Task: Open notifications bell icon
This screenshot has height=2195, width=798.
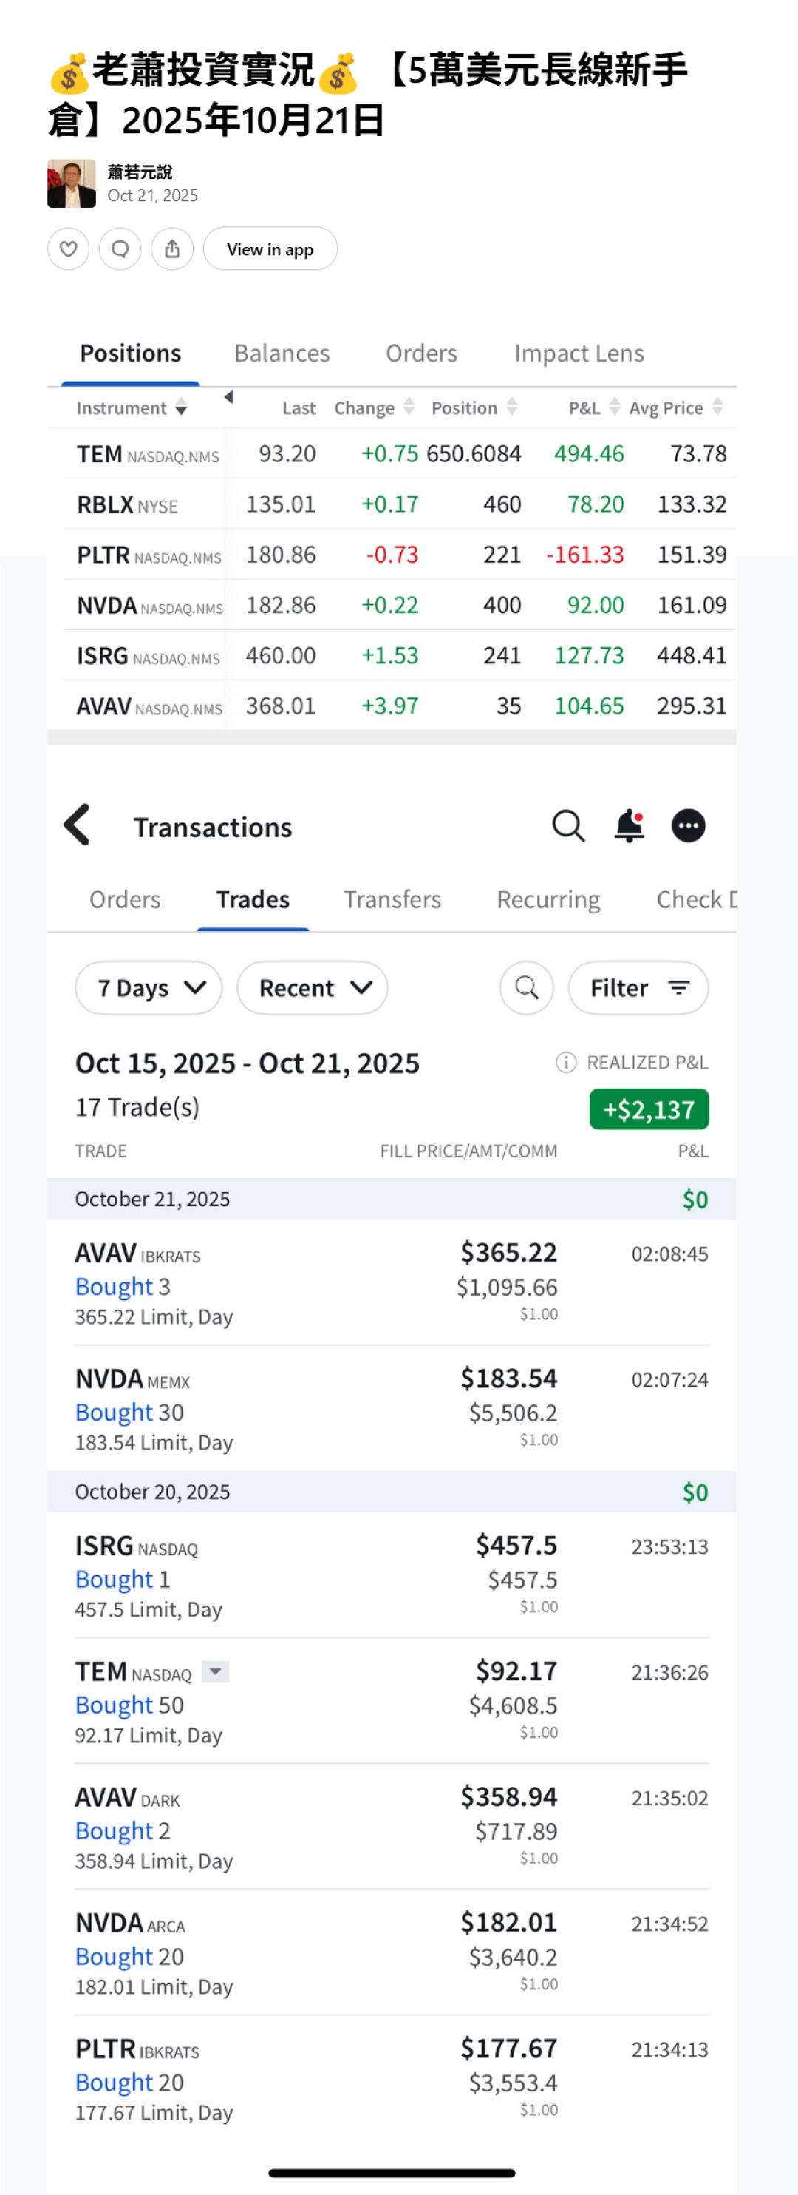Action: coord(630,825)
